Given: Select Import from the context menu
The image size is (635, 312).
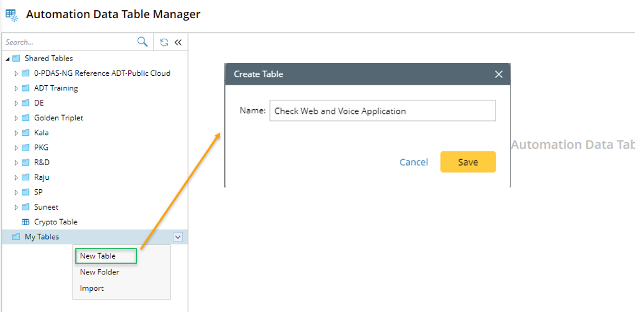Looking at the screenshot, I should pos(92,288).
